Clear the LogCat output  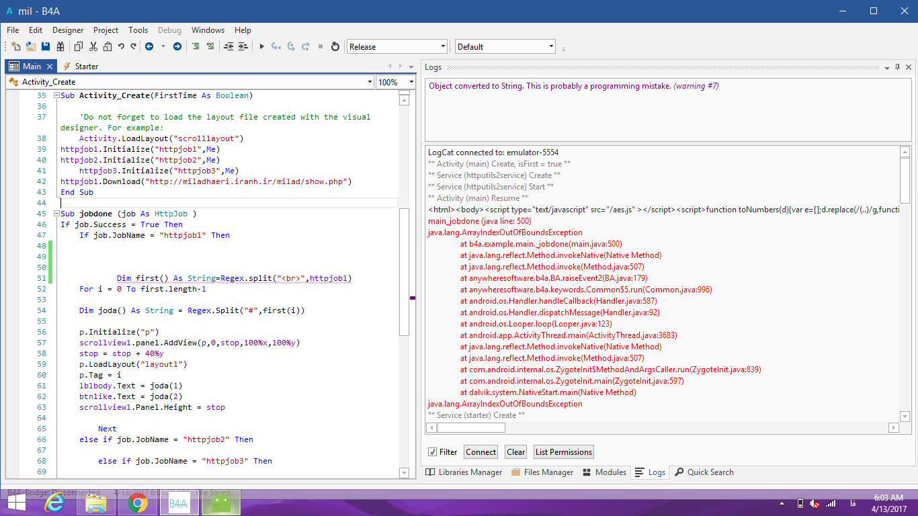[x=515, y=451]
